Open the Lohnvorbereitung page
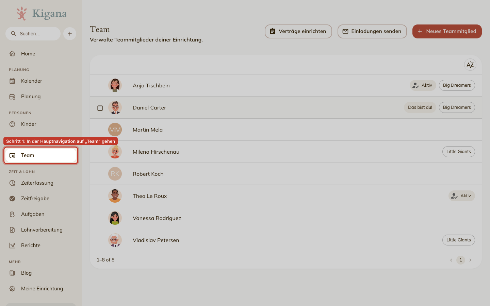The width and height of the screenshot is (490, 306). coord(41,230)
